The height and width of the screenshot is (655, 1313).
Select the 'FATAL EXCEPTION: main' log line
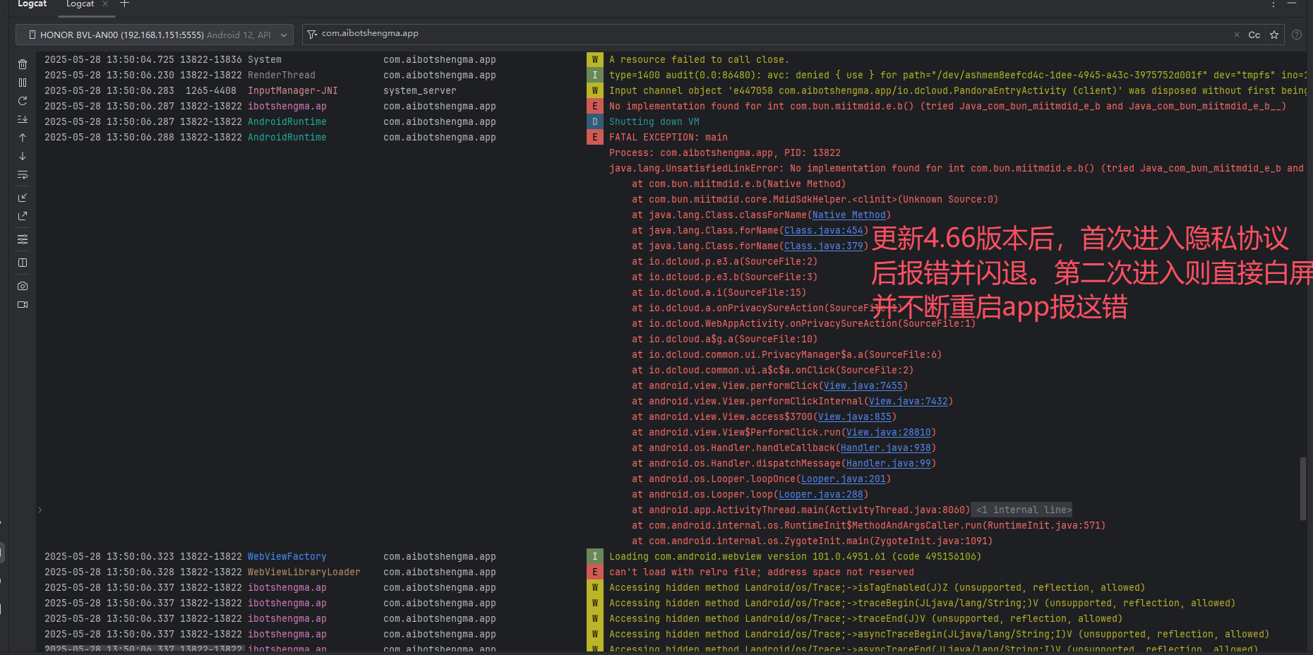[668, 137]
